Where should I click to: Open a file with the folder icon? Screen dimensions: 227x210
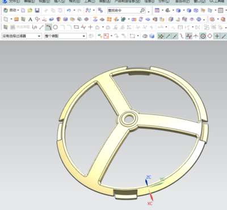pos(30,10)
